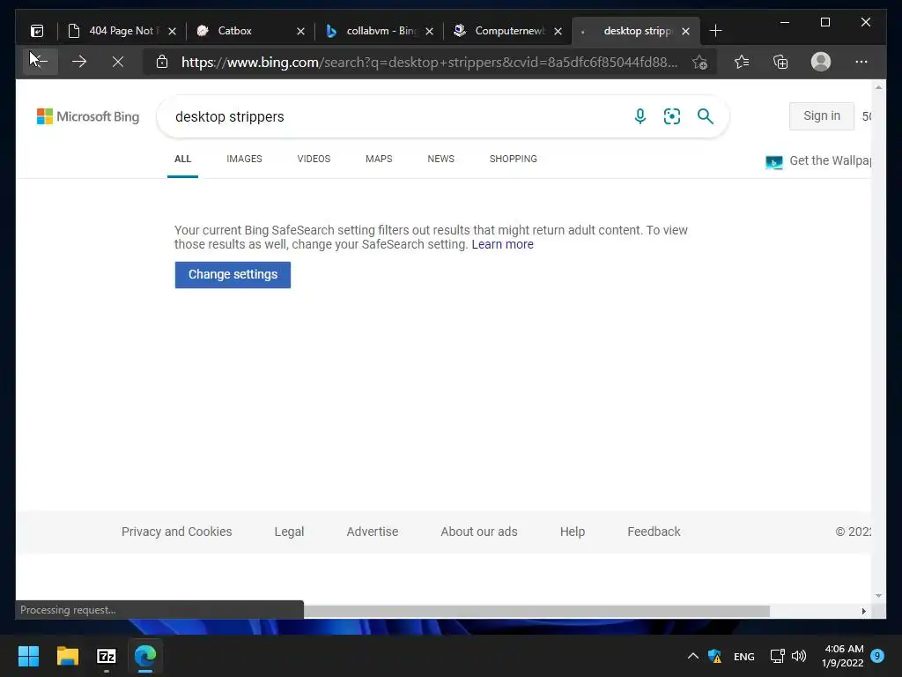Image resolution: width=902 pixels, height=677 pixels.
Task: Open the clock showing 4:06 AM
Action: [x=843, y=656]
